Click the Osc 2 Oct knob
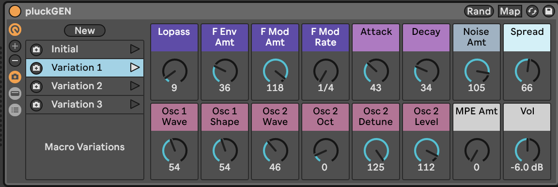The height and width of the screenshot is (187, 558). click(x=325, y=150)
